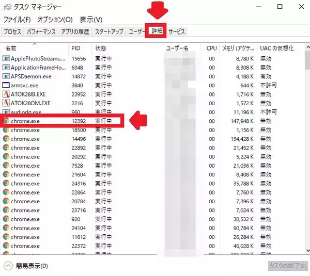Click Chrome icon for PID 11612

[6, 237]
